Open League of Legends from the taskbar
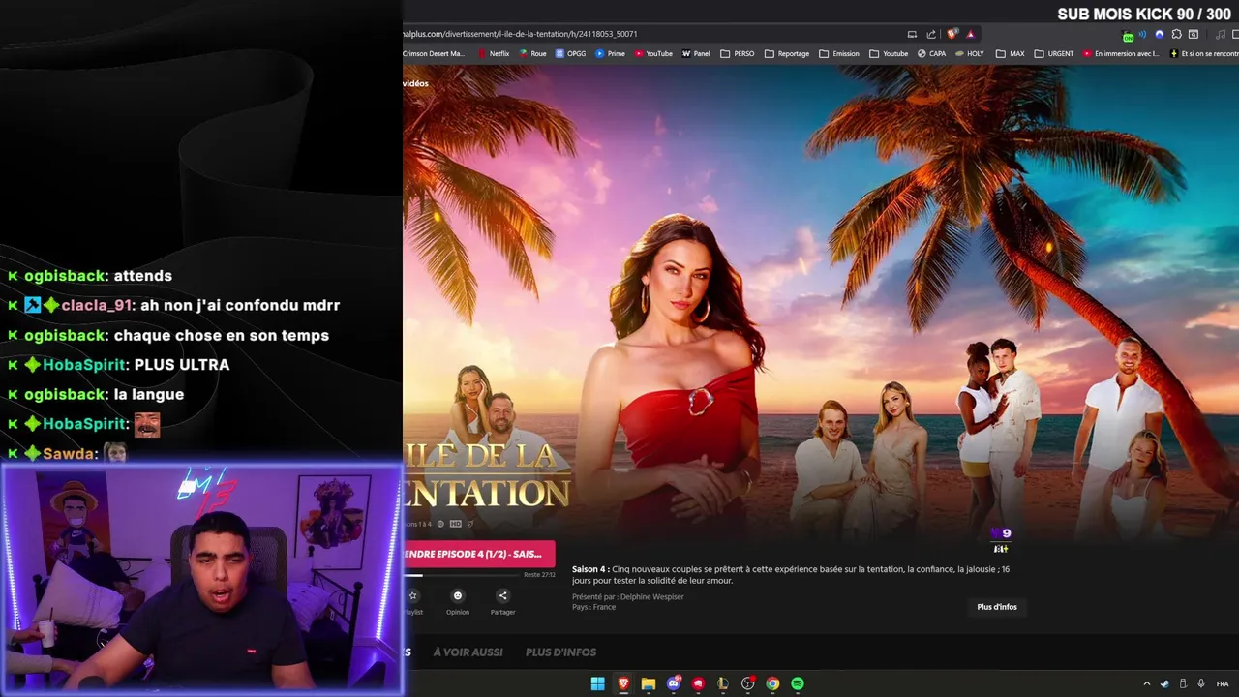1239x697 pixels. point(722,683)
